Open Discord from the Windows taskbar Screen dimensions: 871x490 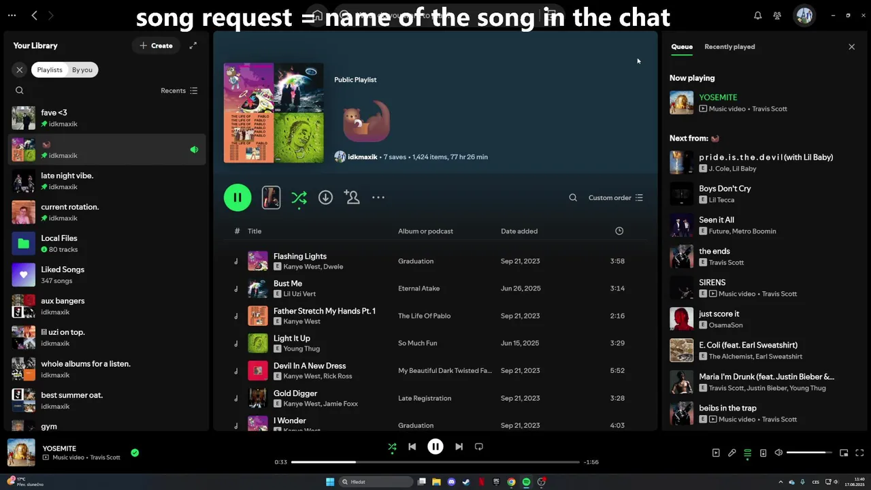click(x=451, y=482)
